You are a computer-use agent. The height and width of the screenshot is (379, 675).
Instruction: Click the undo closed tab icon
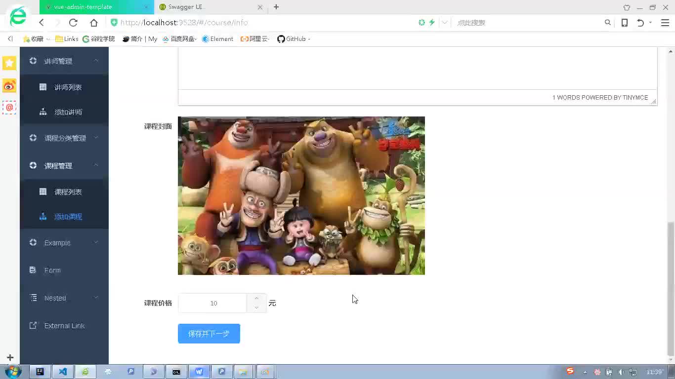pyautogui.click(x=640, y=23)
